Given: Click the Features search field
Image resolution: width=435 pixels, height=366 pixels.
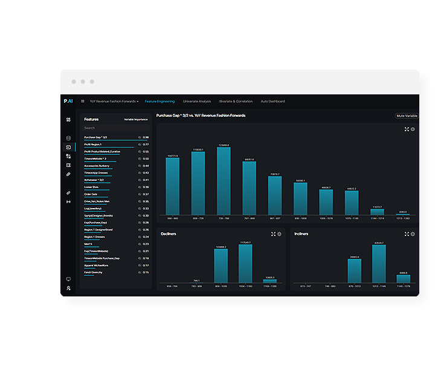Looking at the screenshot, I should pyautogui.click(x=115, y=128).
